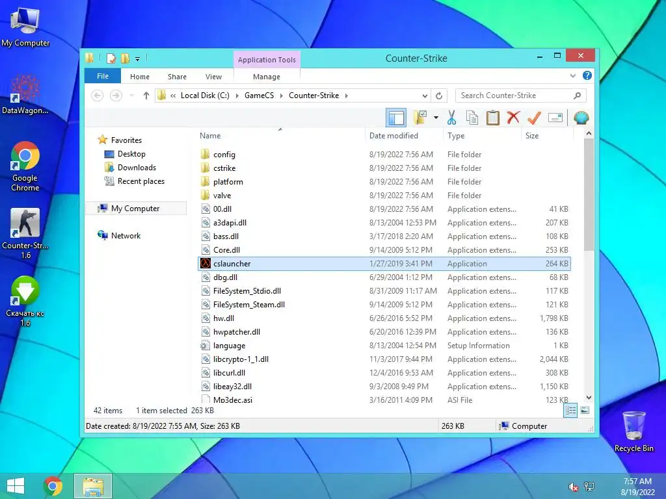This screenshot has height=499, width=666.
Task: Open the Home ribbon tab
Action: pos(140,77)
